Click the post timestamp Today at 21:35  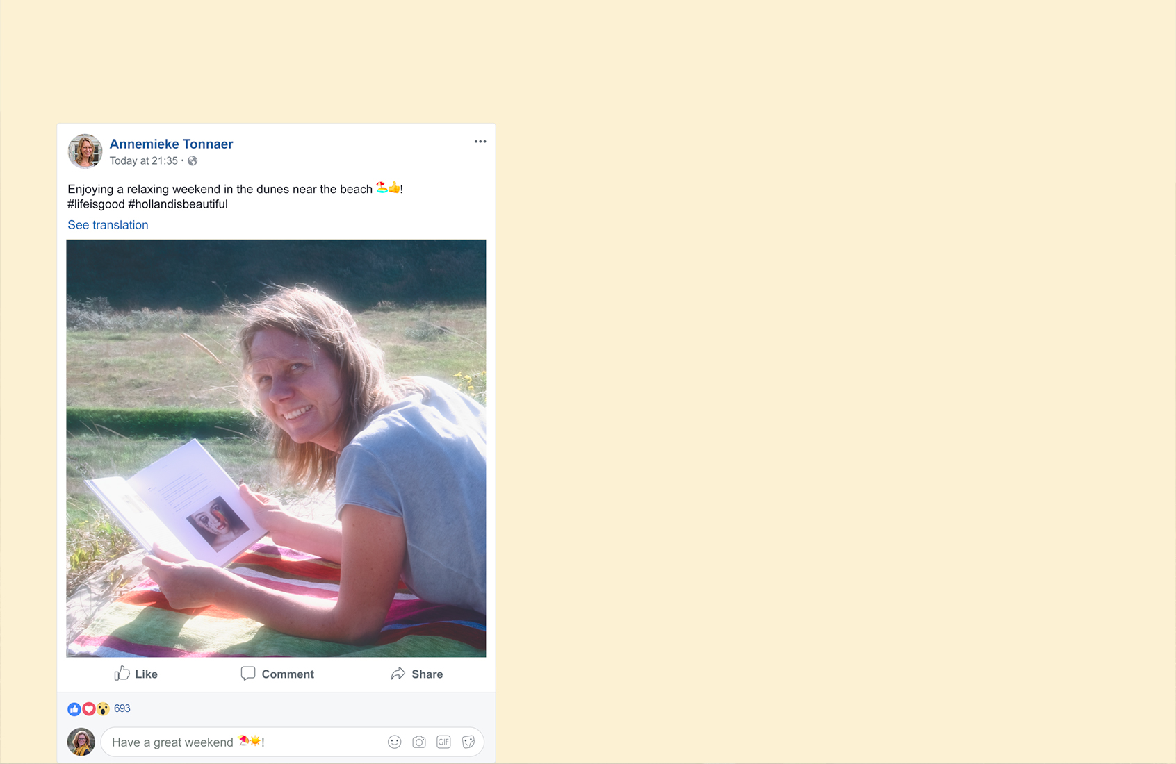pos(144,161)
